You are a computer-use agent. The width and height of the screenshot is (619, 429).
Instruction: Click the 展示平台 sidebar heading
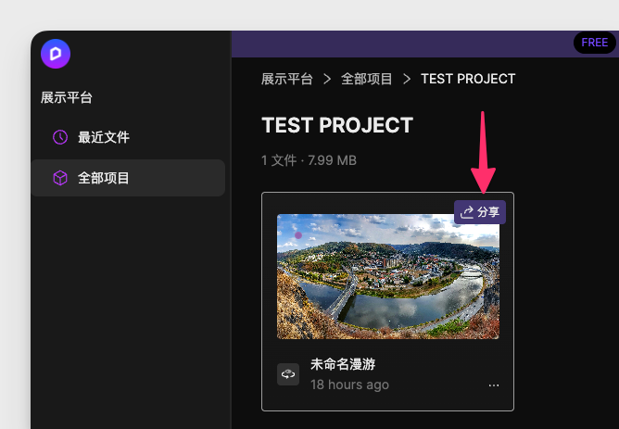coord(67,97)
